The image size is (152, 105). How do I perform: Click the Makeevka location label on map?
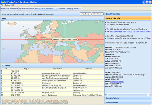65,40
